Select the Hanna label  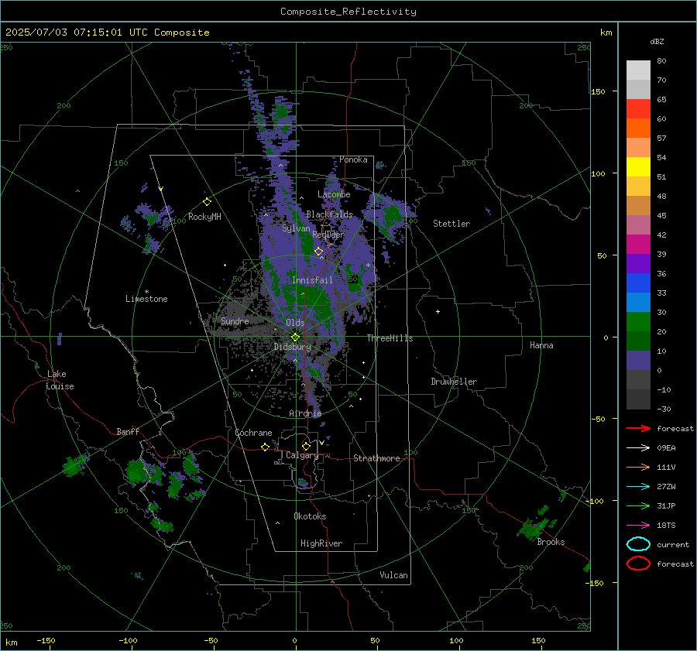click(541, 345)
